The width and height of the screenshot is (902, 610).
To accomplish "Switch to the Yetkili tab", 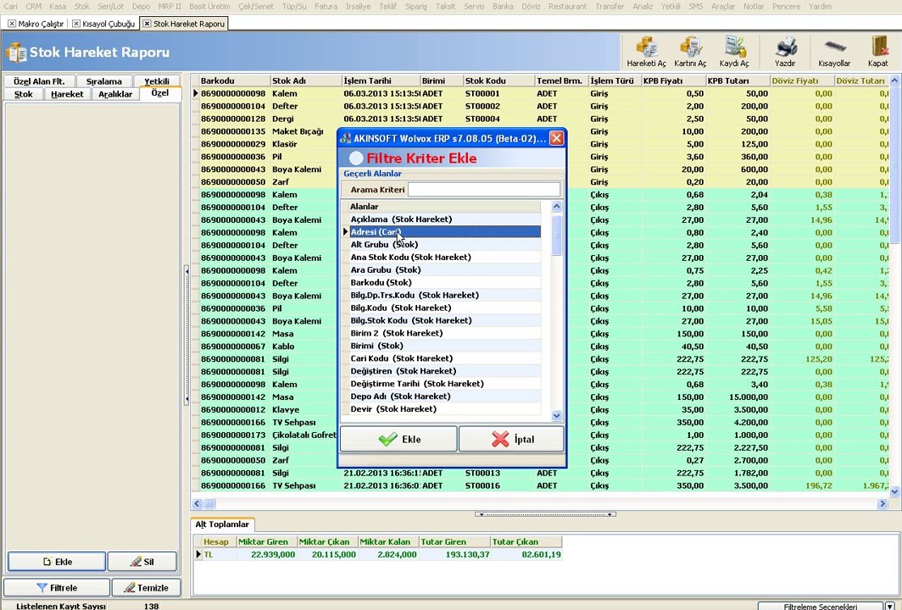I will click(x=157, y=81).
